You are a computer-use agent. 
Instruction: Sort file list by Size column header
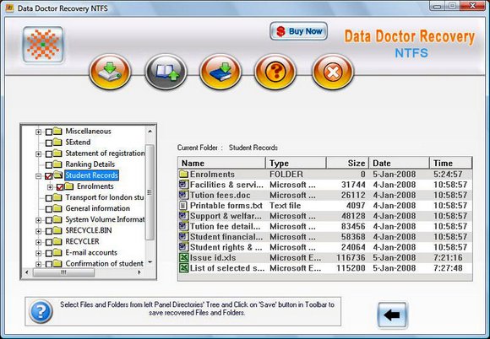click(x=347, y=163)
